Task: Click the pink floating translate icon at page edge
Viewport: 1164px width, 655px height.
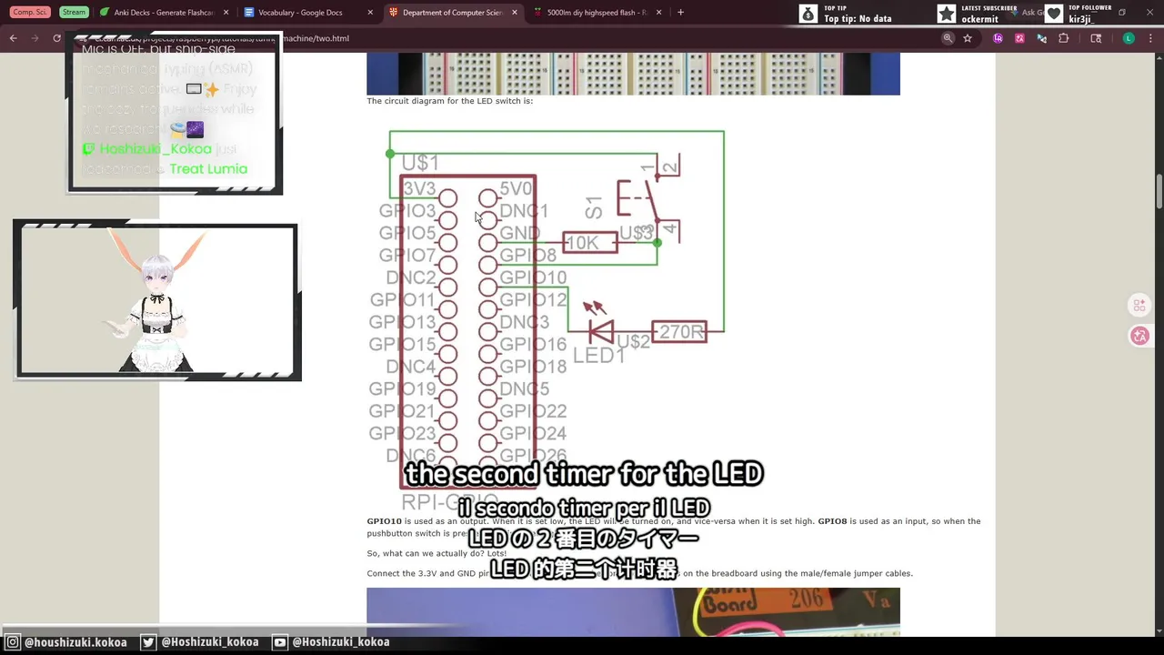Action: (x=1139, y=336)
